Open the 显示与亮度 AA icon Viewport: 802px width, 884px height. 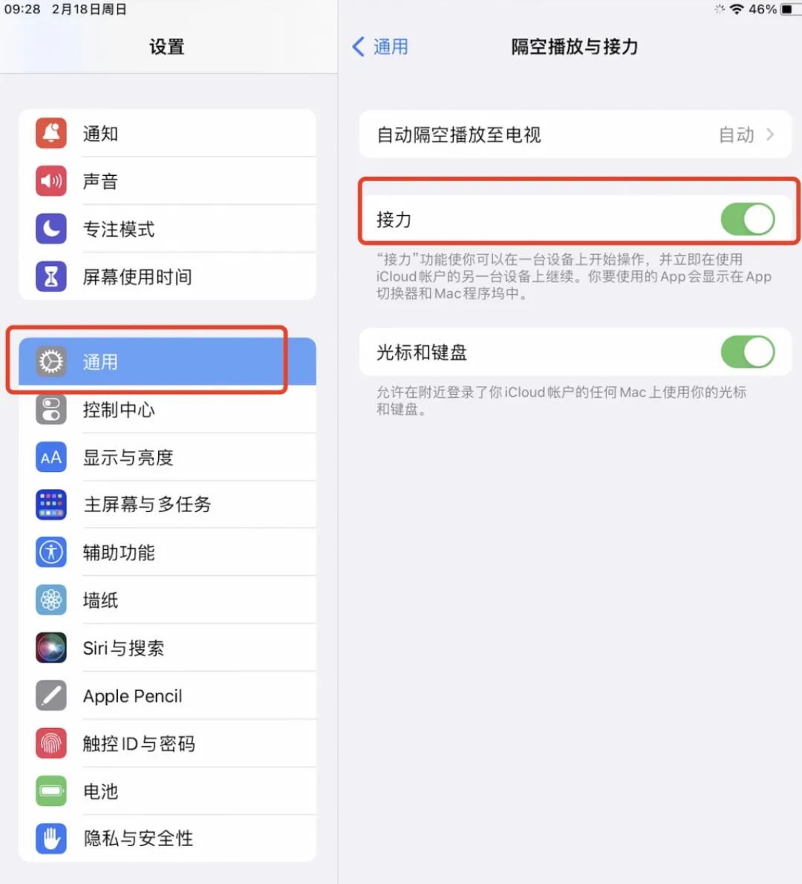51,457
